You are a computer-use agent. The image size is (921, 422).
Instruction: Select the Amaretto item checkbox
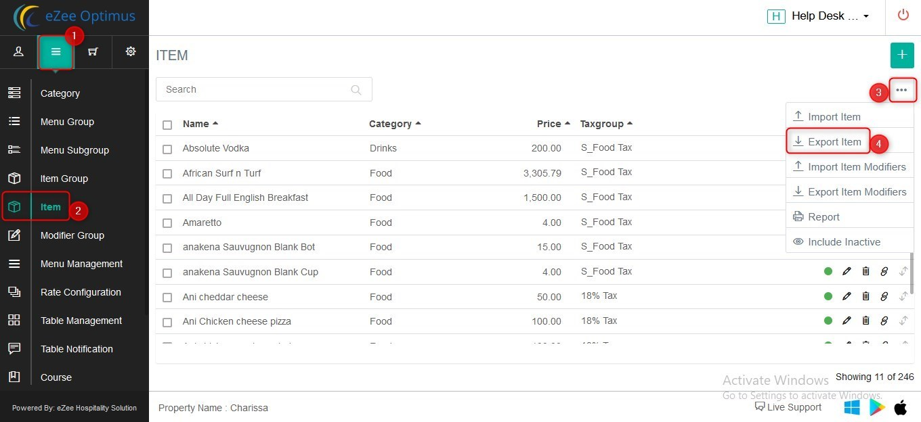(167, 223)
